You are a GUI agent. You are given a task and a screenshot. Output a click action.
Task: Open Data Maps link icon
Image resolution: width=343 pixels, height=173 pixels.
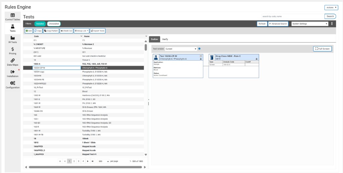pos(12,61)
